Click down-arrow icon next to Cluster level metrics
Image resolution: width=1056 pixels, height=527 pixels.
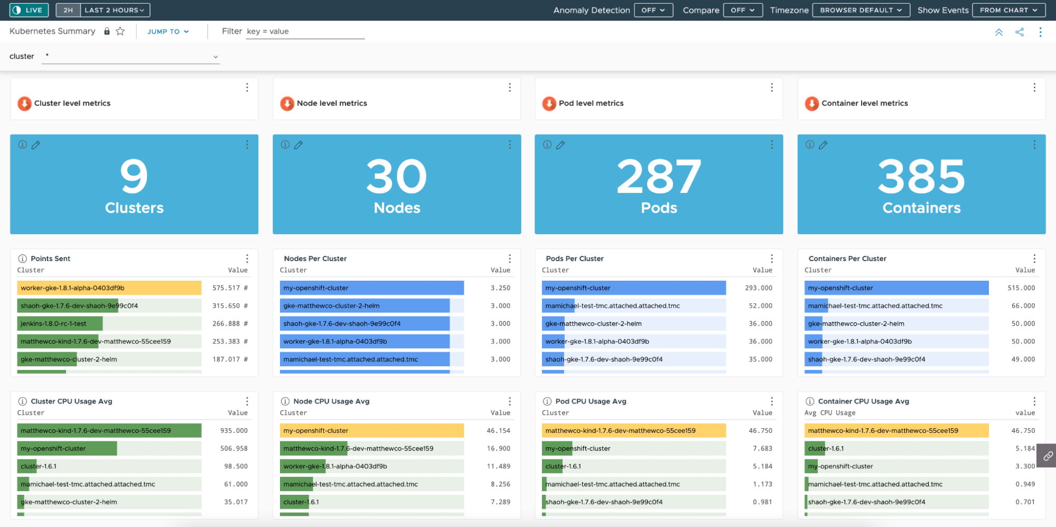tap(24, 104)
